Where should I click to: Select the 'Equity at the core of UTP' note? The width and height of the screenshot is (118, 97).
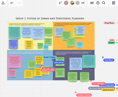pyautogui.click(x=40, y=45)
